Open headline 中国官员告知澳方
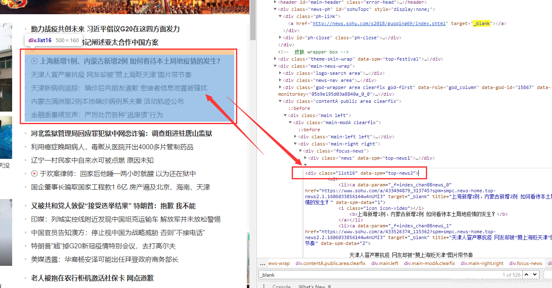 (x=118, y=232)
